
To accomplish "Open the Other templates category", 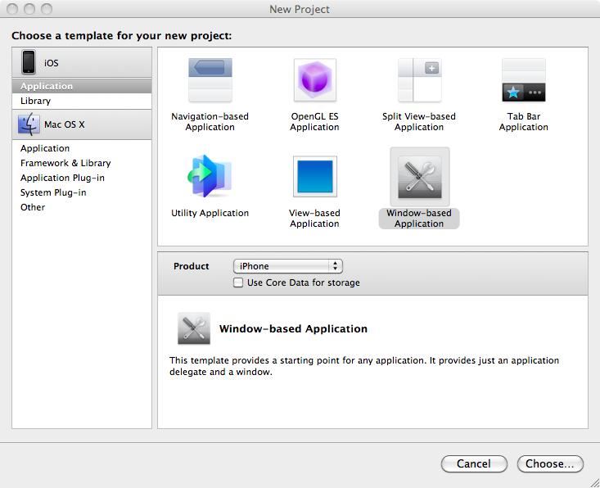I will click(33, 207).
